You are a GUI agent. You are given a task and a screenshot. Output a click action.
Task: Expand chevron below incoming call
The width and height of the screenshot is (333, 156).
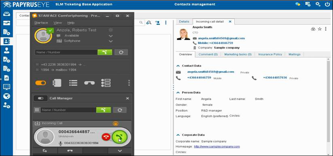[120, 151]
